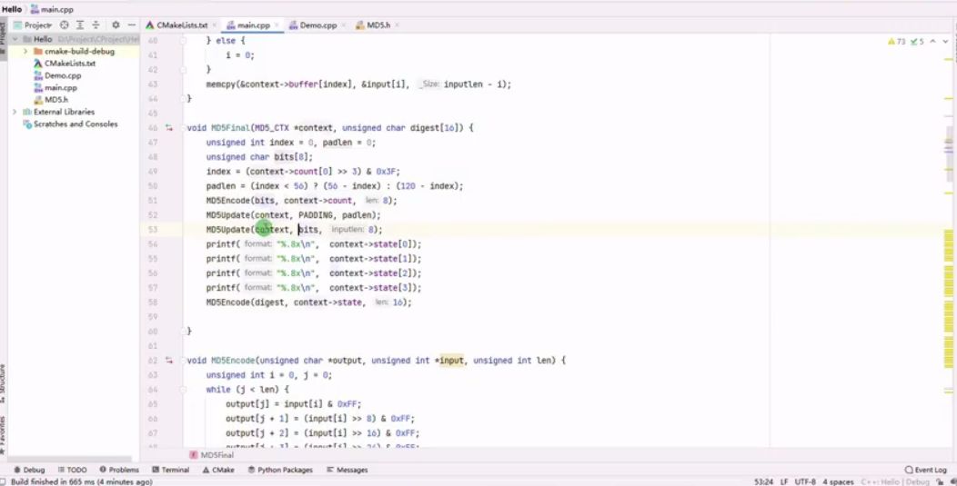Expand the External Libraries node
957x486 pixels.
coord(15,113)
